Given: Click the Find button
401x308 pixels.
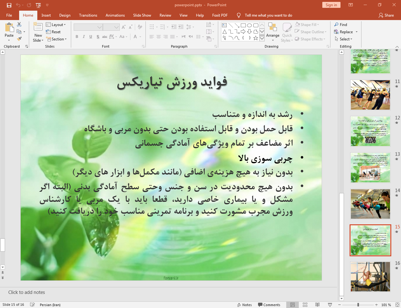Looking at the screenshot, I should [340, 25].
